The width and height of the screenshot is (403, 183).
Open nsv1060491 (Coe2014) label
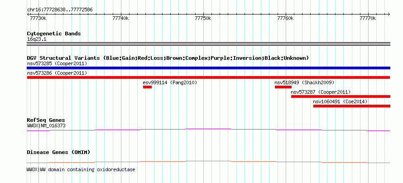click(x=340, y=101)
